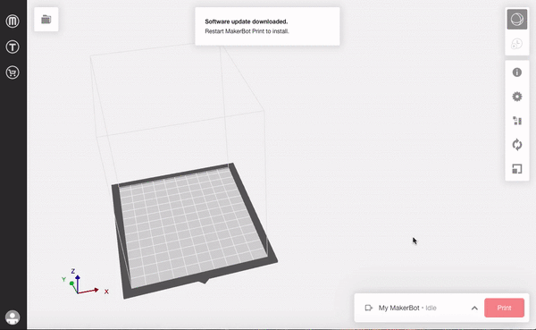The image size is (536, 330).
Task: Open the MakerBot home logo icon
Action: click(13, 21)
